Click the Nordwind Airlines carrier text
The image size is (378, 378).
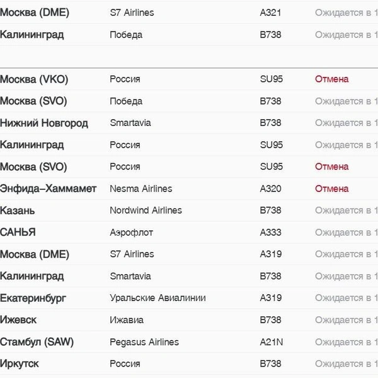coord(146,210)
